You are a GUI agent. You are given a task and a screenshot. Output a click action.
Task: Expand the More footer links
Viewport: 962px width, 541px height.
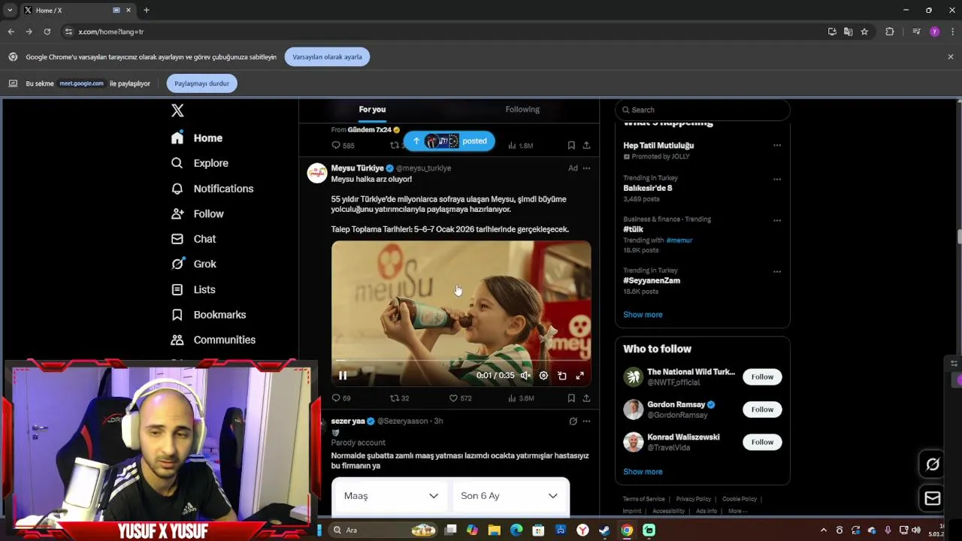click(x=737, y=511)
